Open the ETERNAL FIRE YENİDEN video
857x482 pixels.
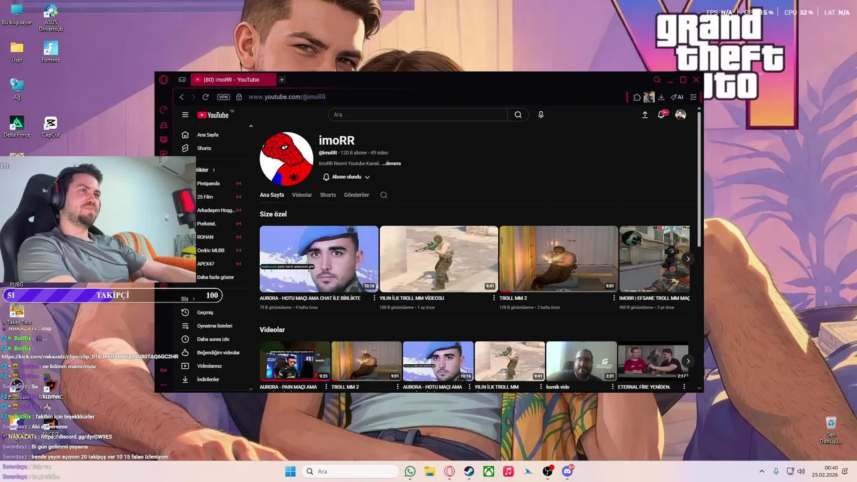coord(653,361)
